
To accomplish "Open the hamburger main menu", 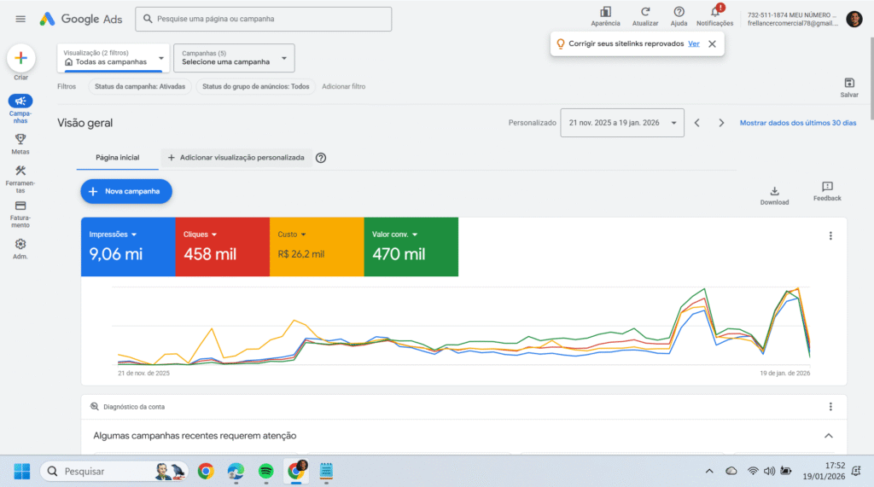I will [x=20, y=19].
